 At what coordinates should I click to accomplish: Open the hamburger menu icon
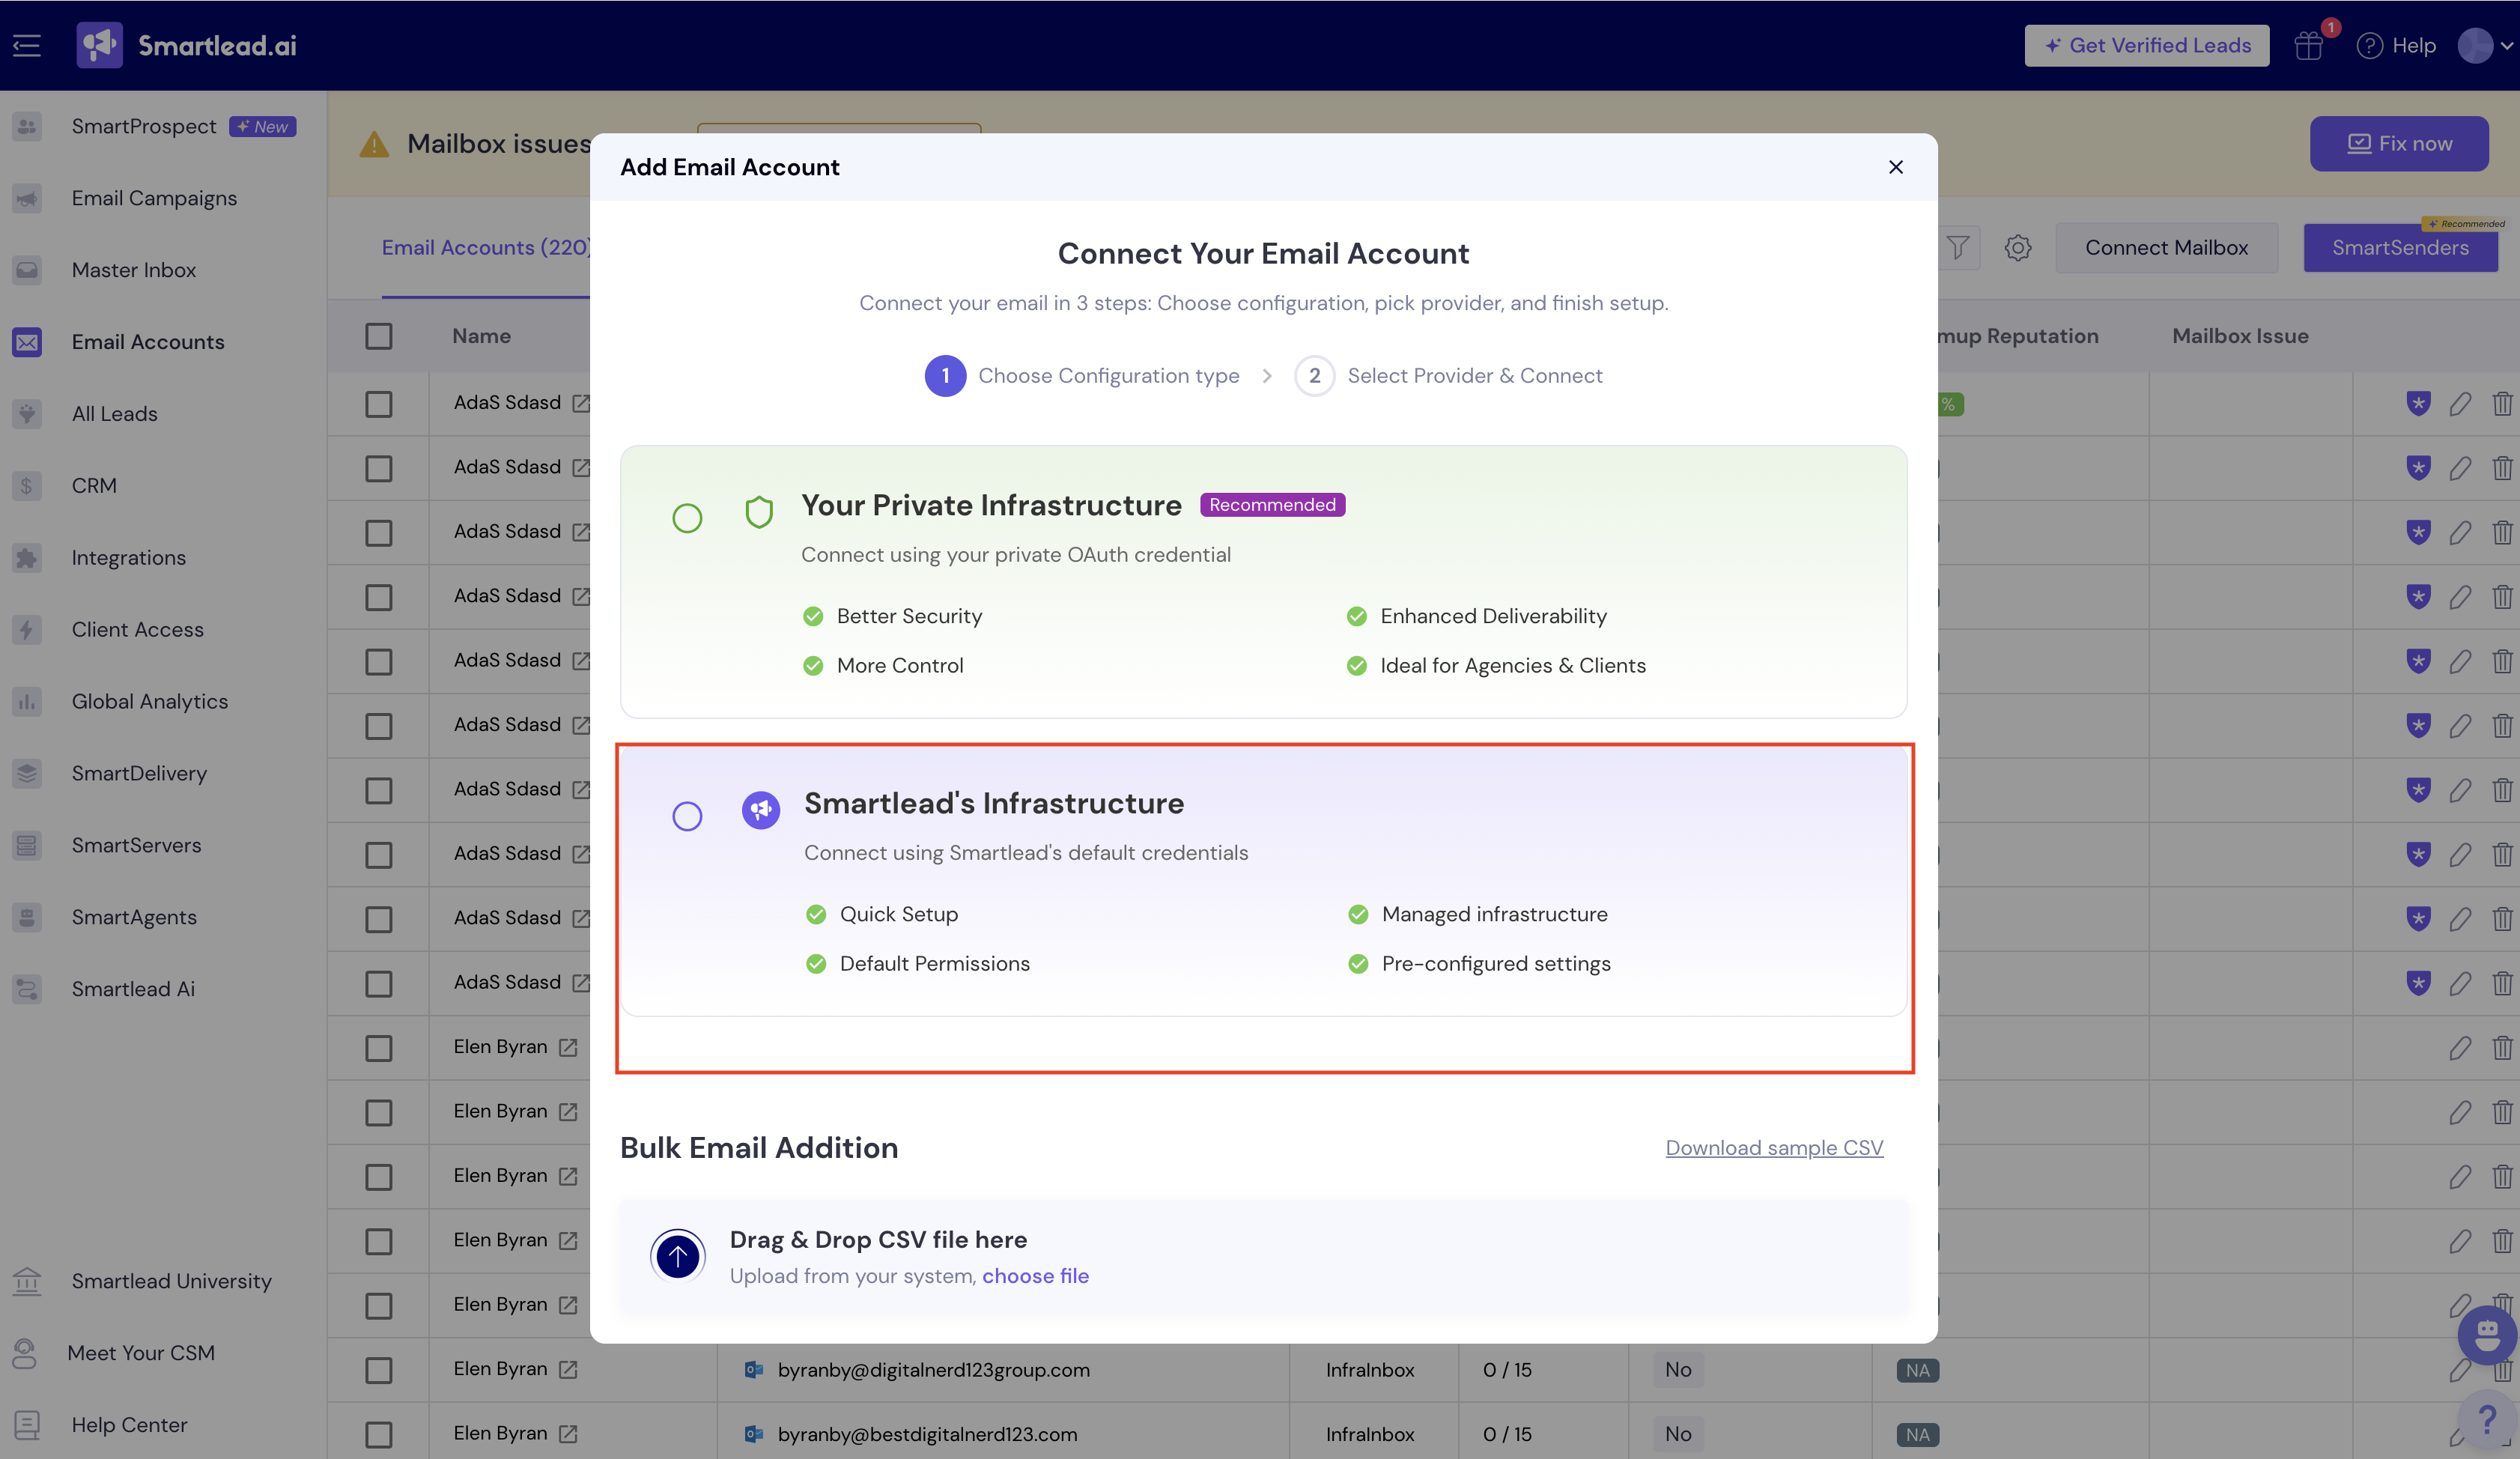point(27,45)
